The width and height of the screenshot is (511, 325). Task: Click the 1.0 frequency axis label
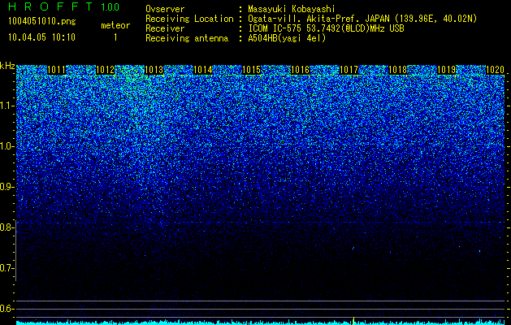click(6, 146)
